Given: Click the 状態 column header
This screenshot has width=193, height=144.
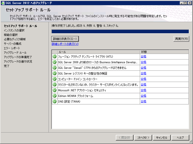Looking at the screenshot, I should click(164, 52).
